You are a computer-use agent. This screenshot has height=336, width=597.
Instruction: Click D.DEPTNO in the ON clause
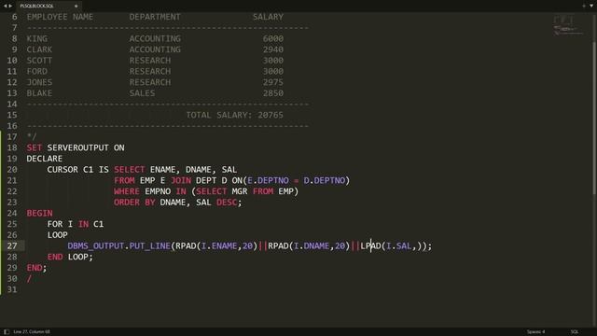click(325, 180)
